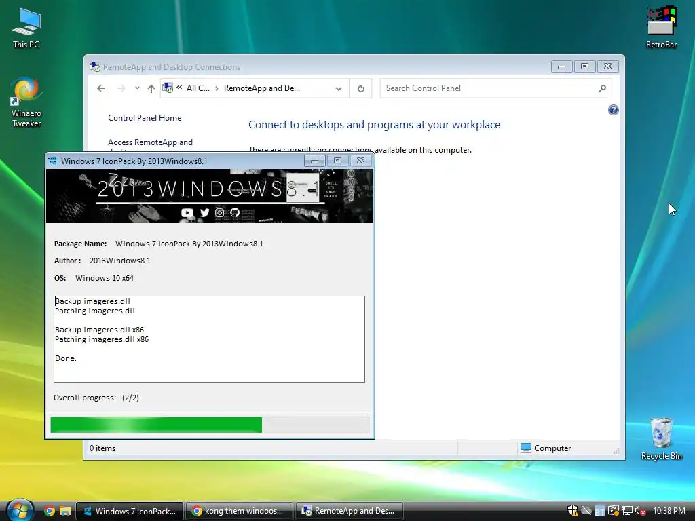This screenshot has height=521, width=695.
Task: Click the display sync tray icon
Action: point(614,511)
